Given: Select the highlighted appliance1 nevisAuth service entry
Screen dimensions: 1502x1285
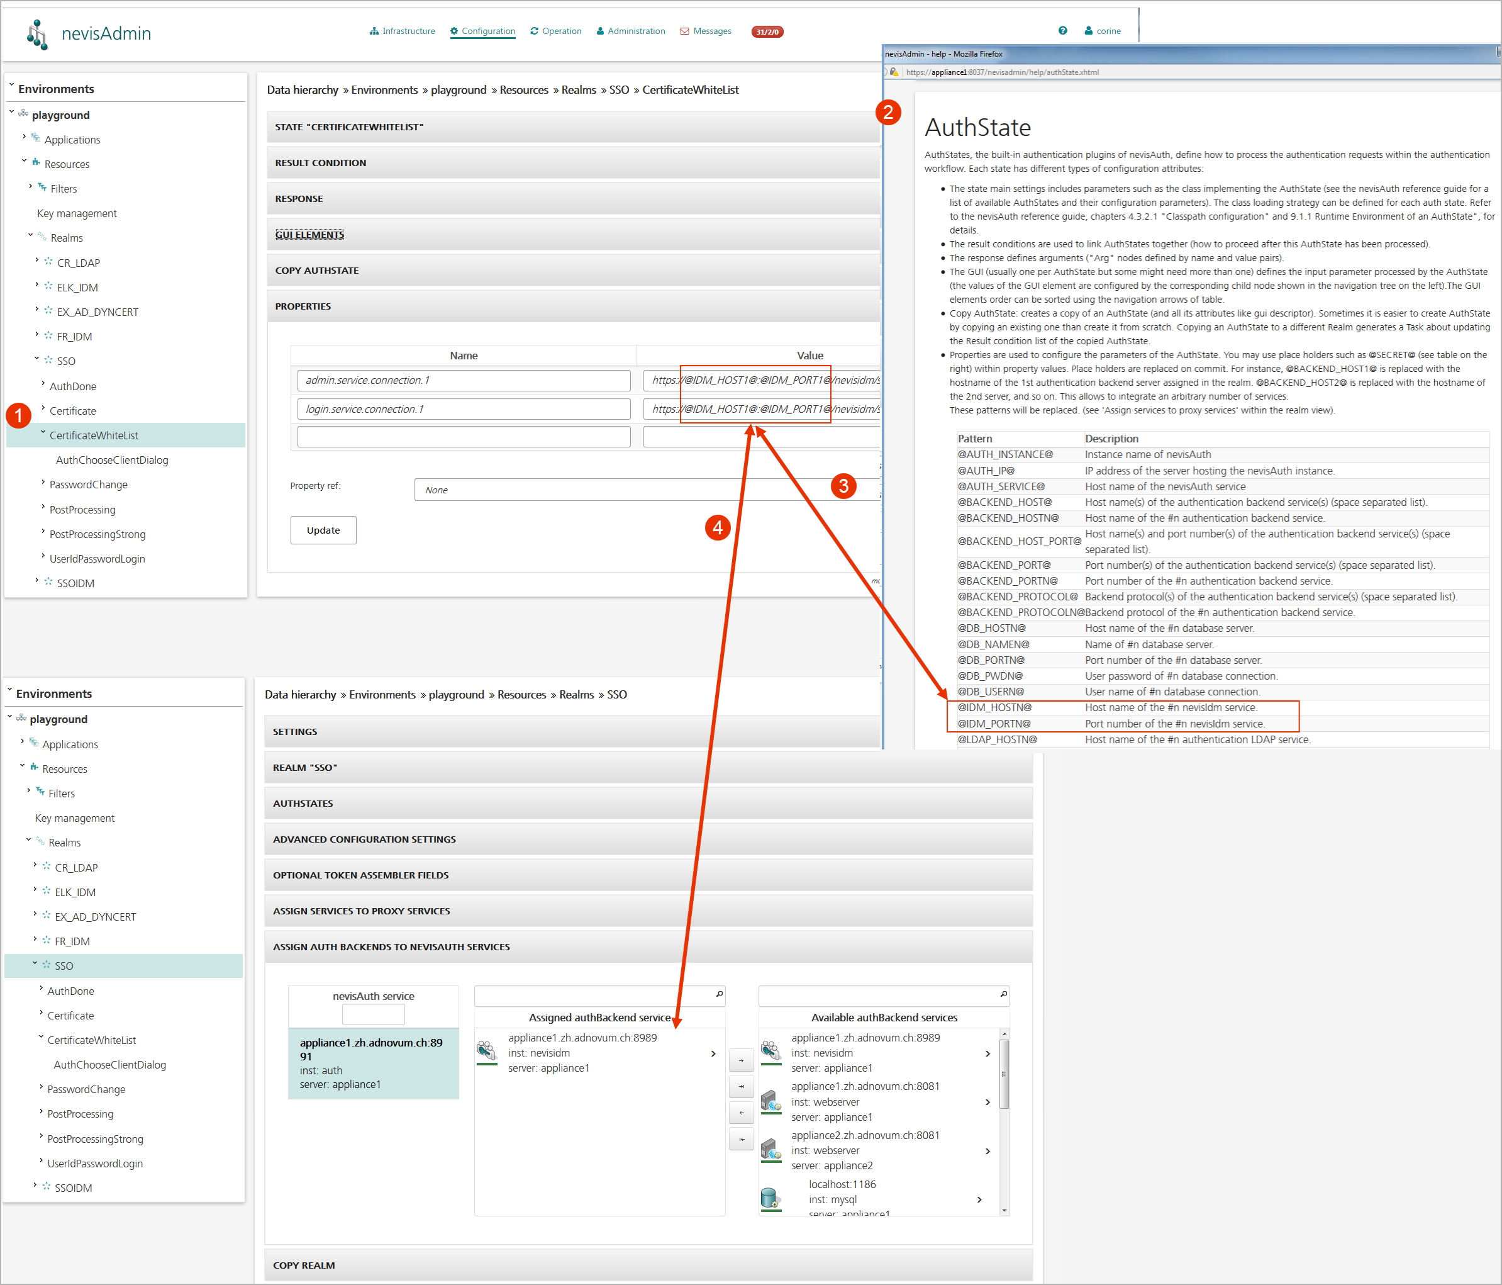Looking at the screenshot, I should [x=374, y=1063].
